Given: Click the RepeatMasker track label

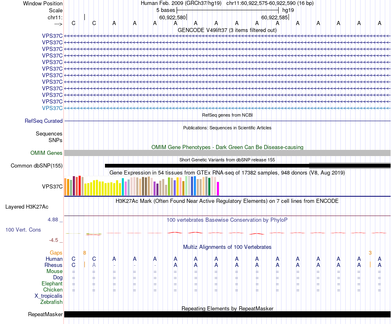Looking at the screenshot, I should click(x=45, y=315).
